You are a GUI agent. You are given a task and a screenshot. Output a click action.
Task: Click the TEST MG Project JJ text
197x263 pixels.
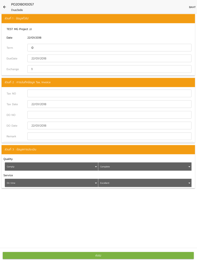click(19, 29)
